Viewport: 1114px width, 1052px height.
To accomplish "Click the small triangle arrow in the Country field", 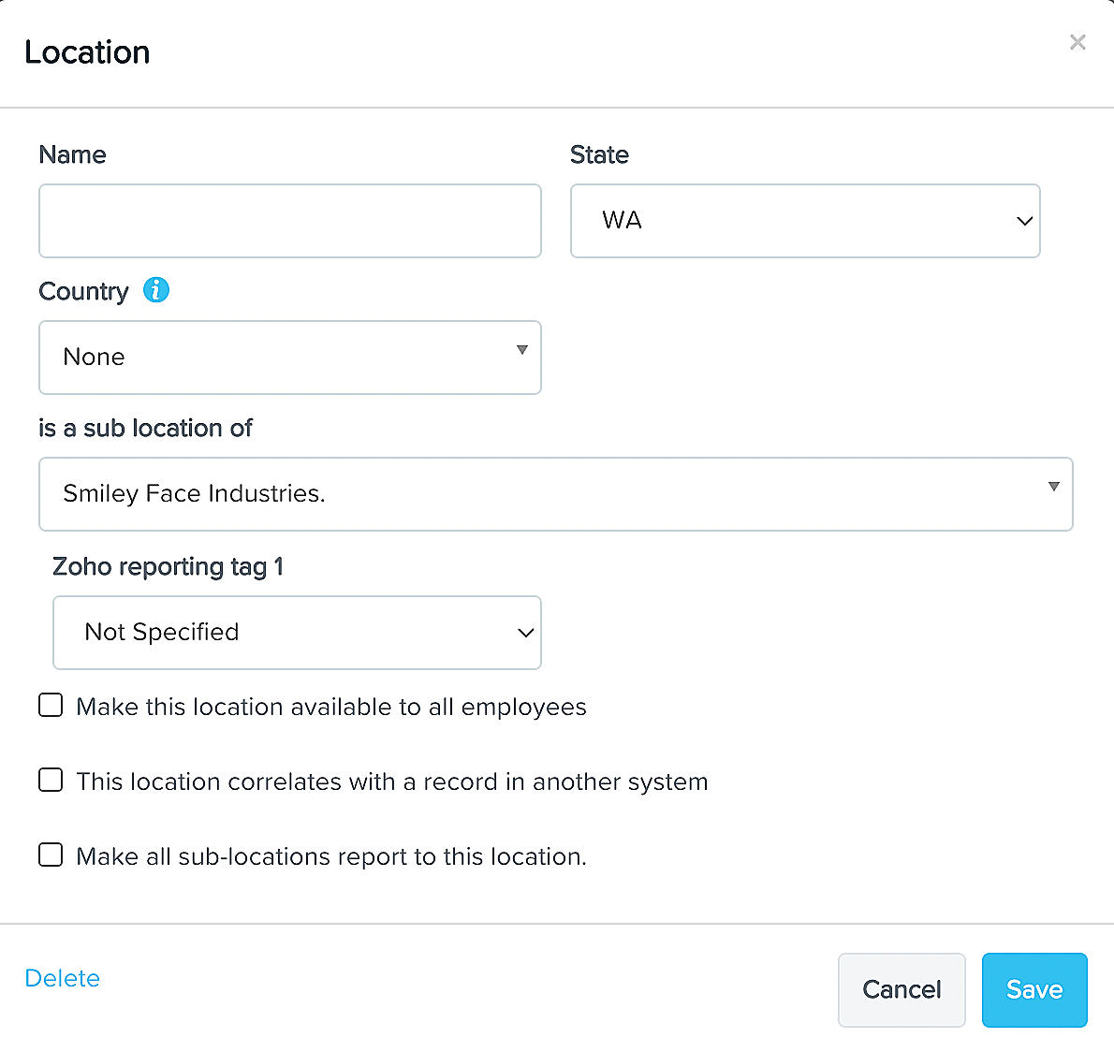I will point(522,350).
